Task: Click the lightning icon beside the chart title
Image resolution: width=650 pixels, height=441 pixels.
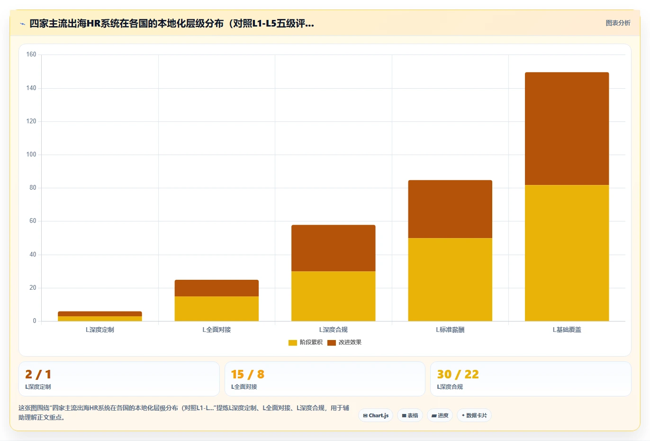Action: pyautogui.click(x=22, y=24)
